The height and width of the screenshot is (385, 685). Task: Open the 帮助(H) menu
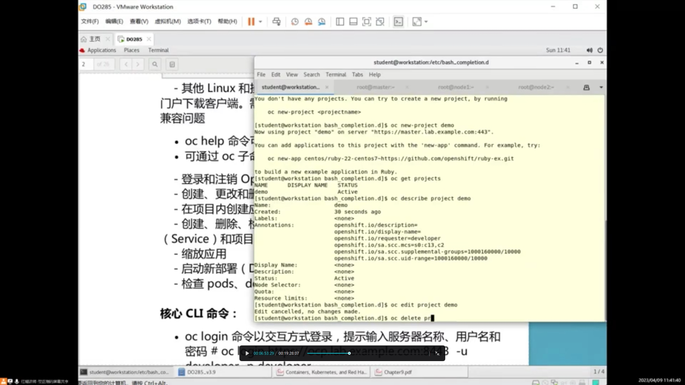[227, 21]
